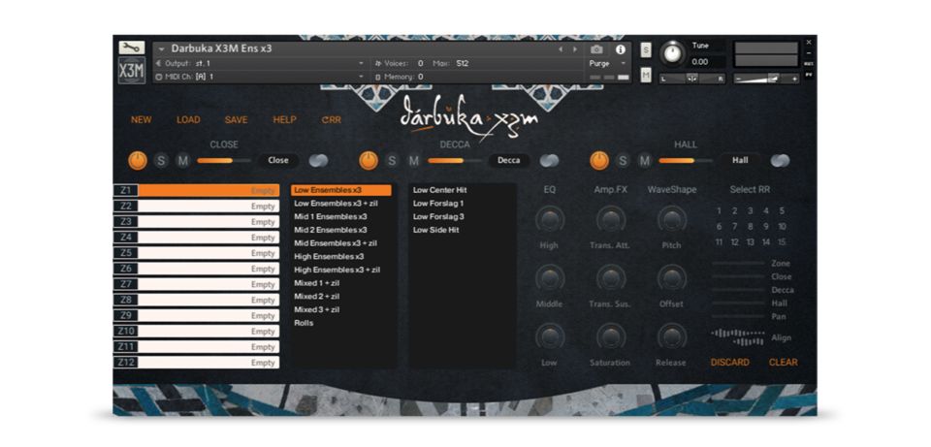The width and height of the screenshot is (931, 447).
Task: Select Mid 1 Ensembles x3 from list
Action: (330, 216)
